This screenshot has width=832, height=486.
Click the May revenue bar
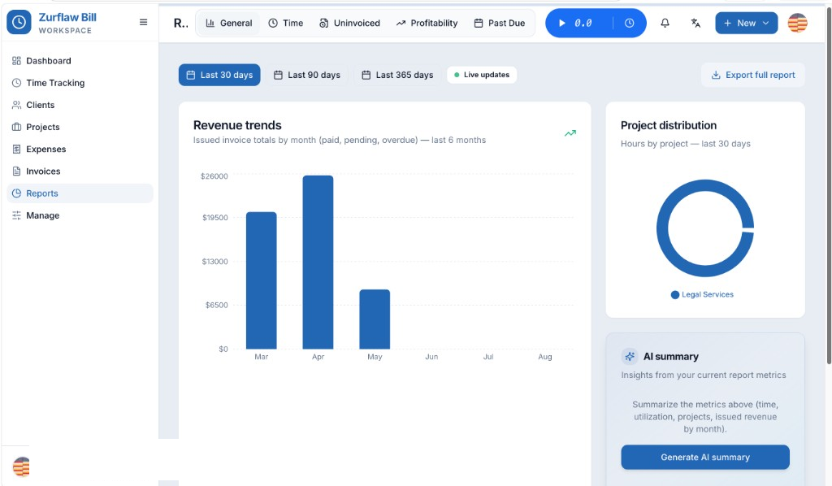[375, 319]
